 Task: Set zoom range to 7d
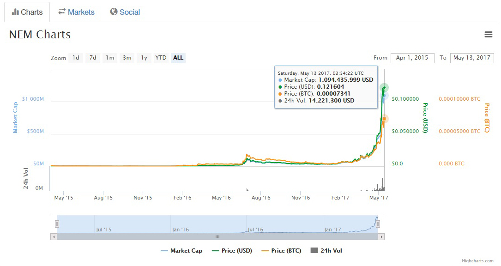[93, 58]
